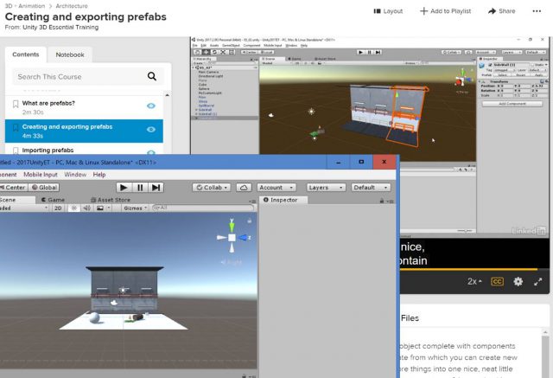The image size is (553, 378).
Task: Go to 3D + Animation breadcrumb
Action: (x=25, y=6)
